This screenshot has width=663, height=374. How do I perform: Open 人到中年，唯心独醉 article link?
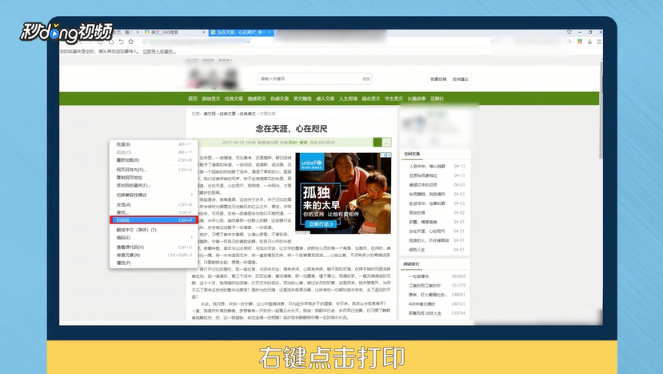427,167
